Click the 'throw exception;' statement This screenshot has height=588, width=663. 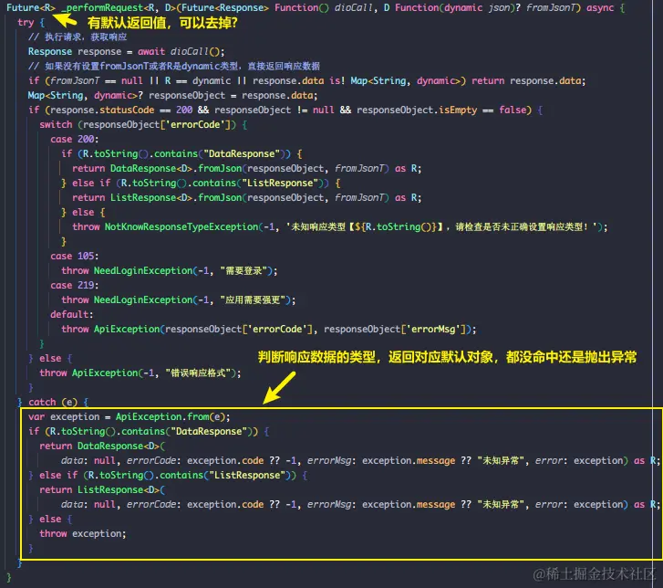click(83, 533)
